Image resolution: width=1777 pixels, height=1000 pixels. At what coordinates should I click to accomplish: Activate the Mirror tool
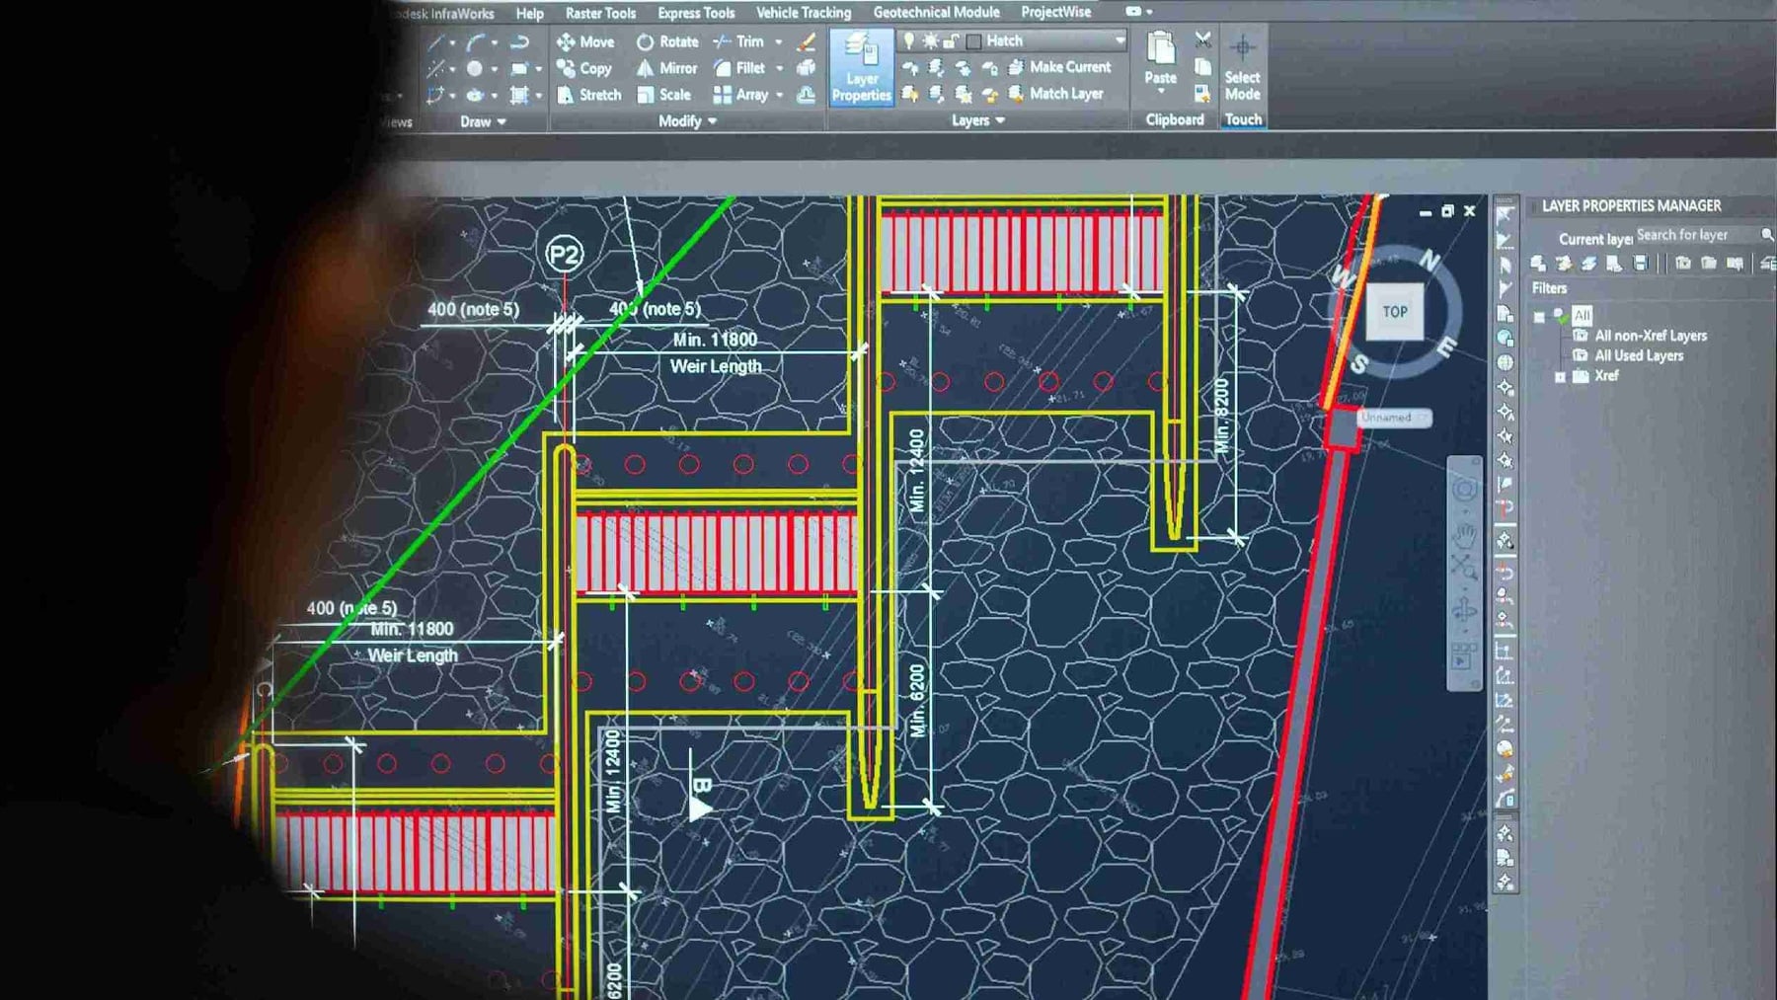click(667, 68)
